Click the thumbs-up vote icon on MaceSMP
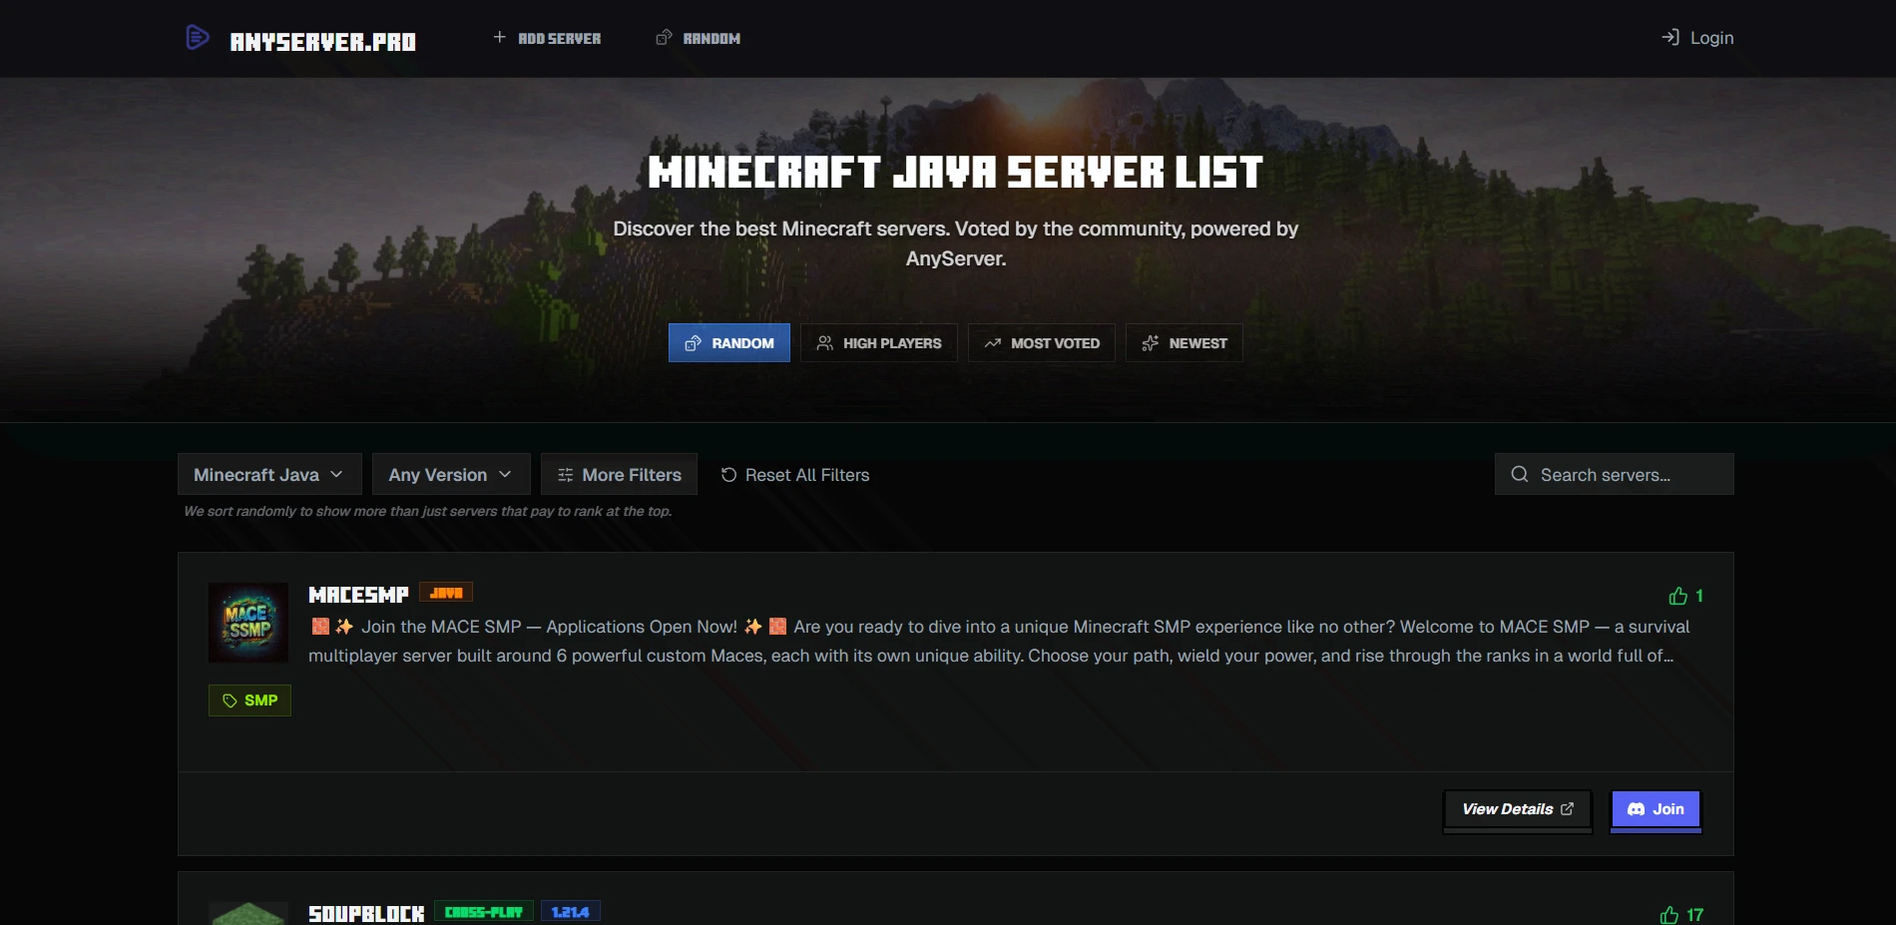 point(1678,596)
